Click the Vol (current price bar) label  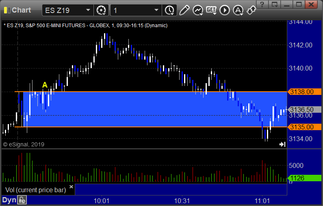(x=35, y=190)
